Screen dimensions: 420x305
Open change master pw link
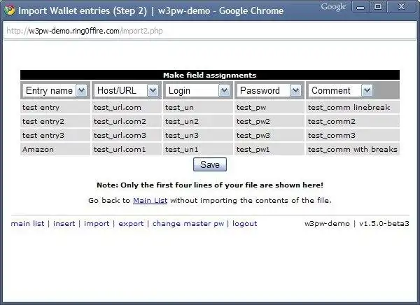188,224
